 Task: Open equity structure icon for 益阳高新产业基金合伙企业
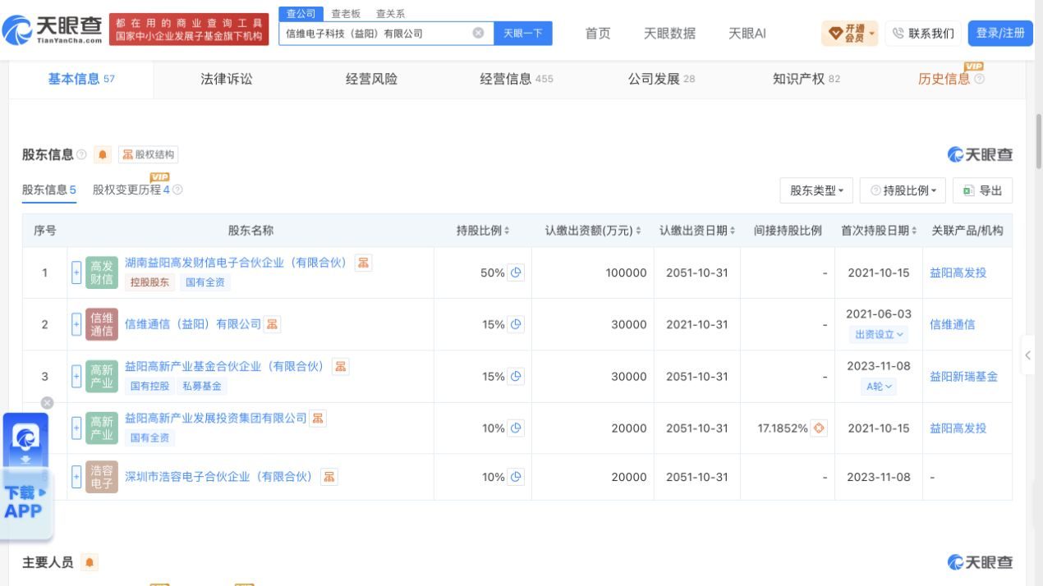[x=340, y=366]
